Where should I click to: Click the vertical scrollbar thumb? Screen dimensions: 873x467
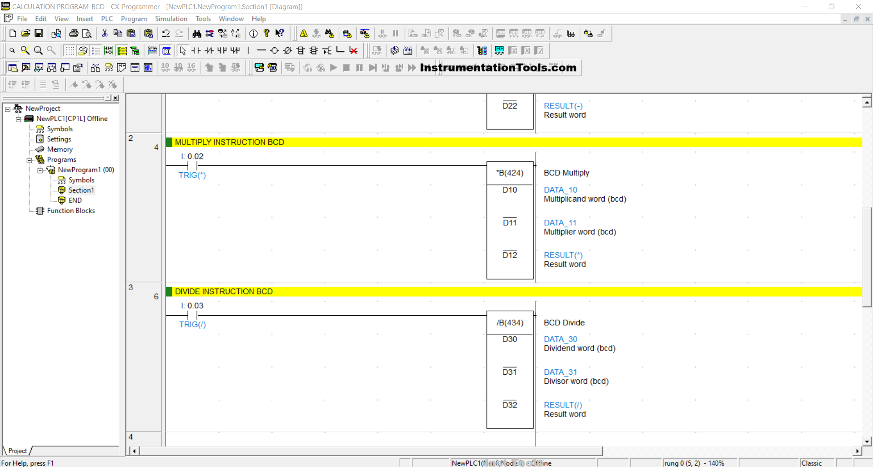point(867,257)
